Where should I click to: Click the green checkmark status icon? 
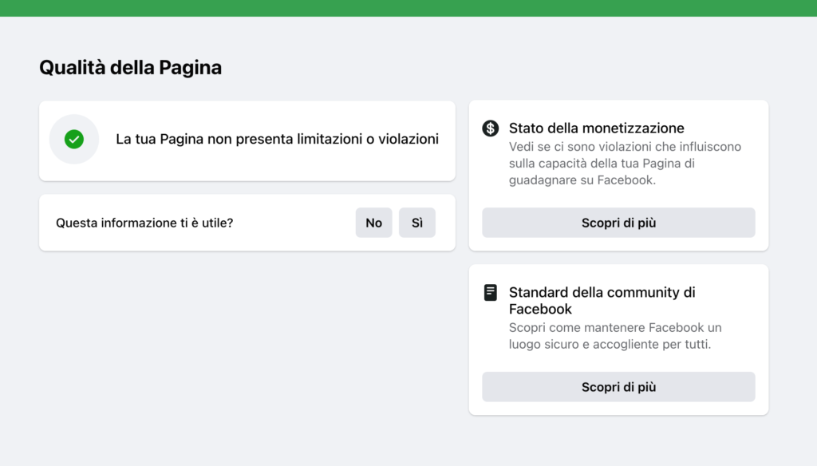point(73,140)
